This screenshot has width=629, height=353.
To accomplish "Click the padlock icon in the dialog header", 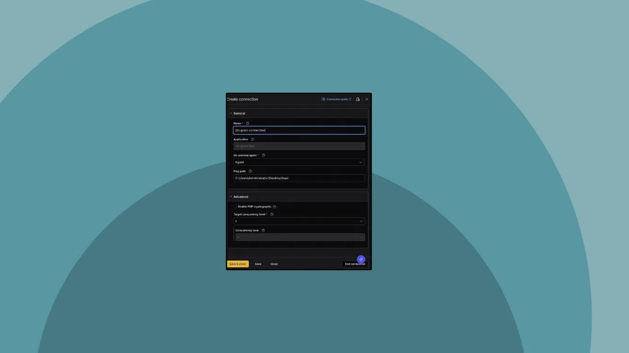I will [358, 99].
